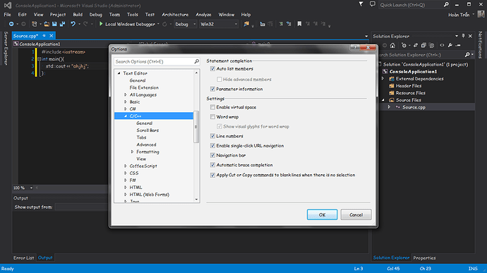Uncheck the Line numbers option
Image resolution: width=487 pixels, height=273 pixels.
(x=212, y=136)
